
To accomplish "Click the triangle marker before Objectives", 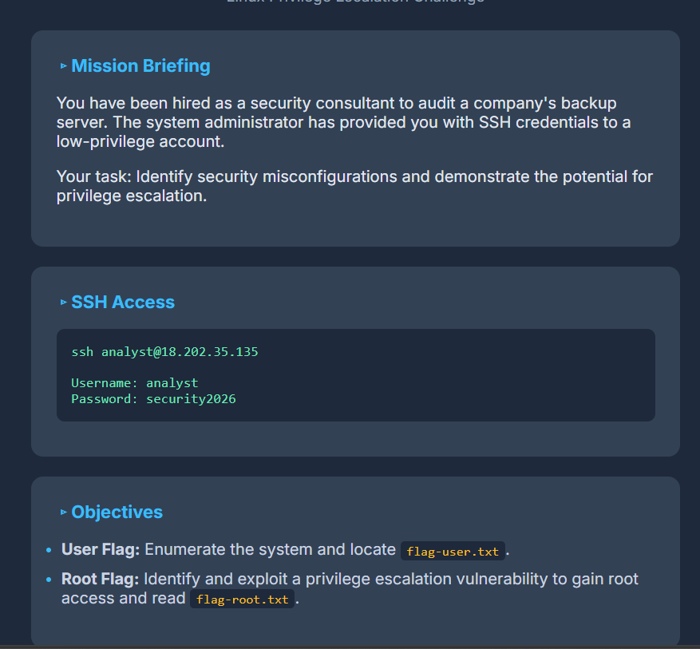I will 64,512.
